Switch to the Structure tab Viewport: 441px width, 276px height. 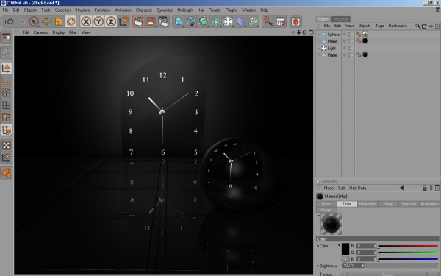340,19
